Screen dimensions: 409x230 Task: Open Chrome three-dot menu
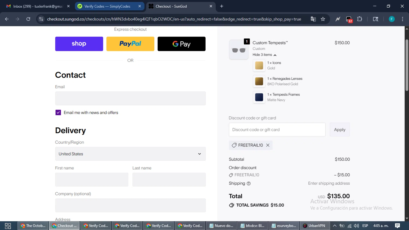click(402, 19)
